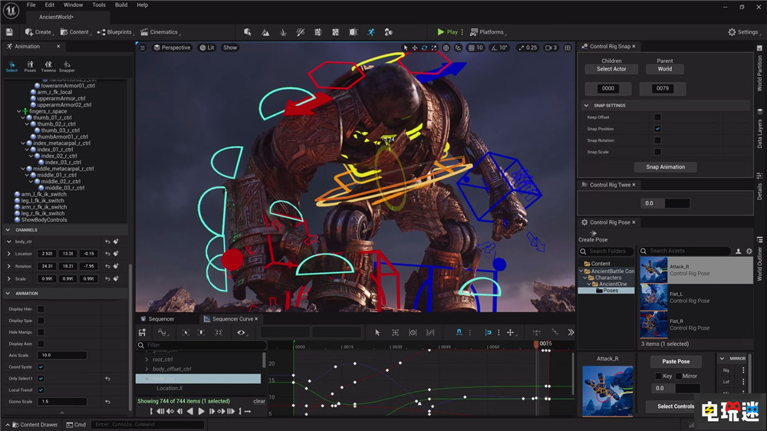Reset Location channel with the undo arrow
767x431 pixels.
(107, 253)
